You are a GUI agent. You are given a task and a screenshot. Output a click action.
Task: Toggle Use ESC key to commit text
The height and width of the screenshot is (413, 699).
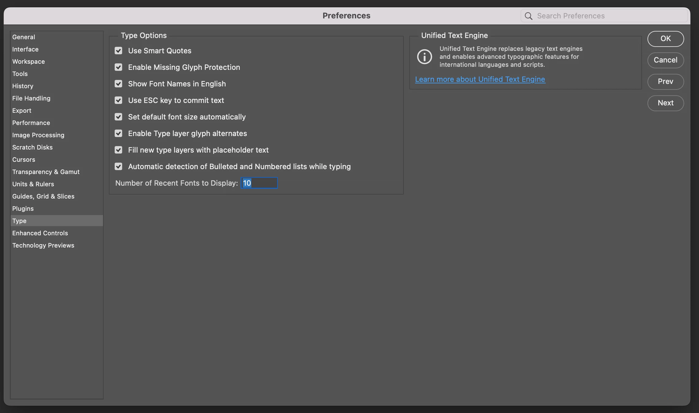pyautogui.click(x=118, y=100)
